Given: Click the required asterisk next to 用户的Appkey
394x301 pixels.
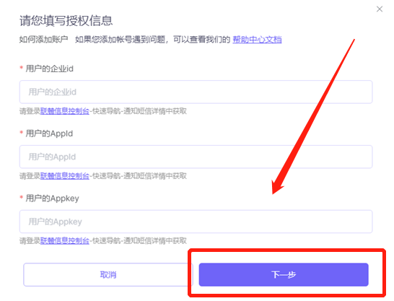Looking at the screenshot, I should 22,198.
